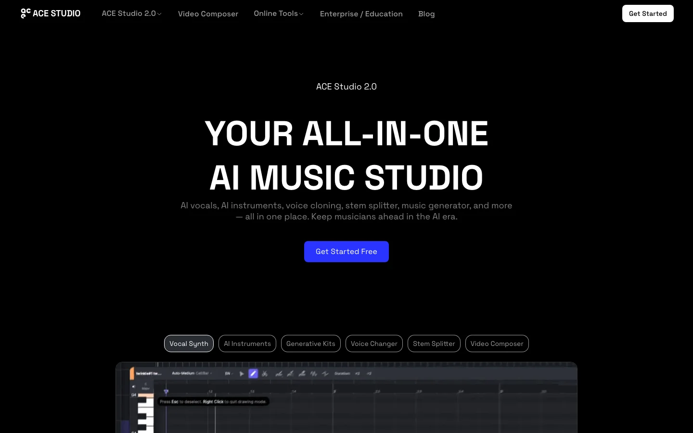The image size is (693, 433).
Task: Select the Vocal Synth tab
Action: 189,344
